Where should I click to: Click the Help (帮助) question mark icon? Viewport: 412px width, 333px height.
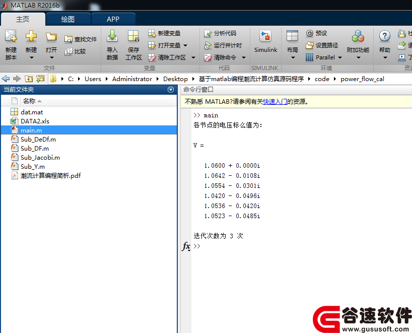click(x=385, y=36)
